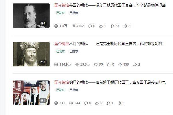The width and height of the screenshot is (173, 115).
Task: Click the 已推荐 tag on the Jordan article
Action: 74,90
